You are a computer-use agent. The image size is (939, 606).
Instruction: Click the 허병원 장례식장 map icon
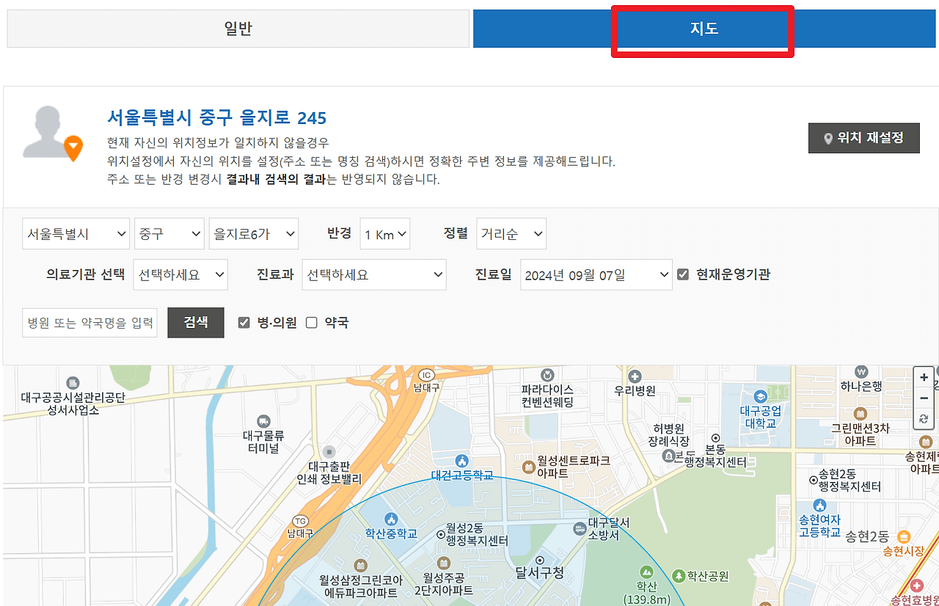(668, 456)
